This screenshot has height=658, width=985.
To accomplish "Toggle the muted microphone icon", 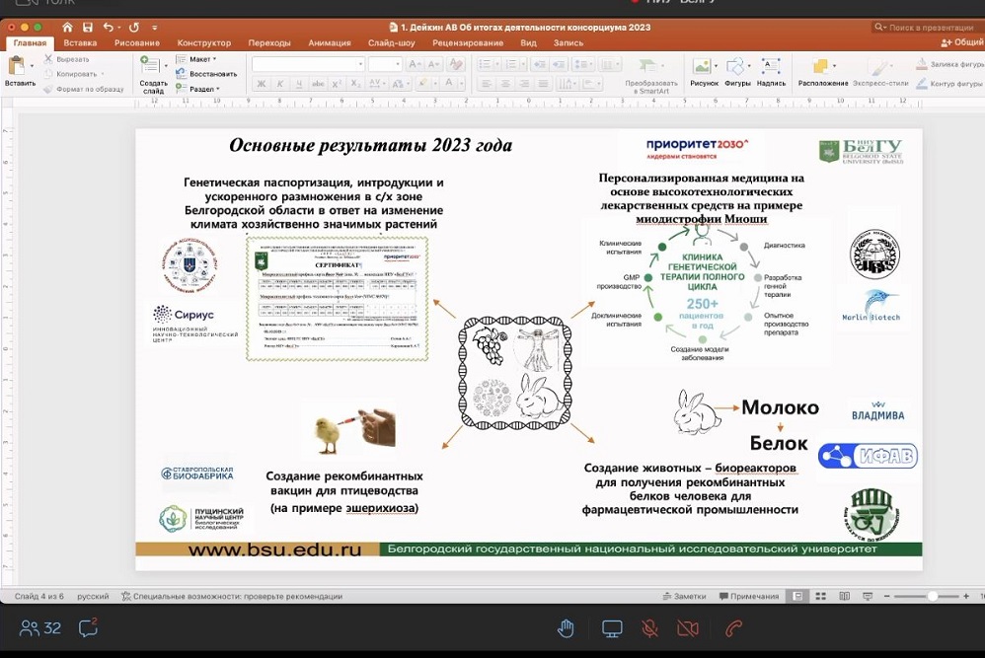I will tap(649, 628).
